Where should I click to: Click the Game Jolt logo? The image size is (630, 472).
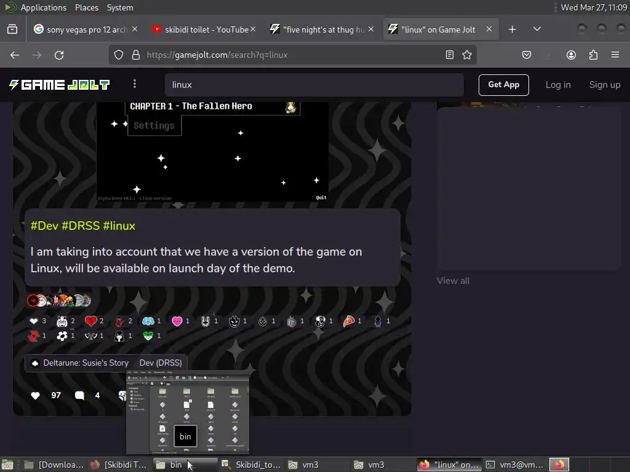point(60,85)
